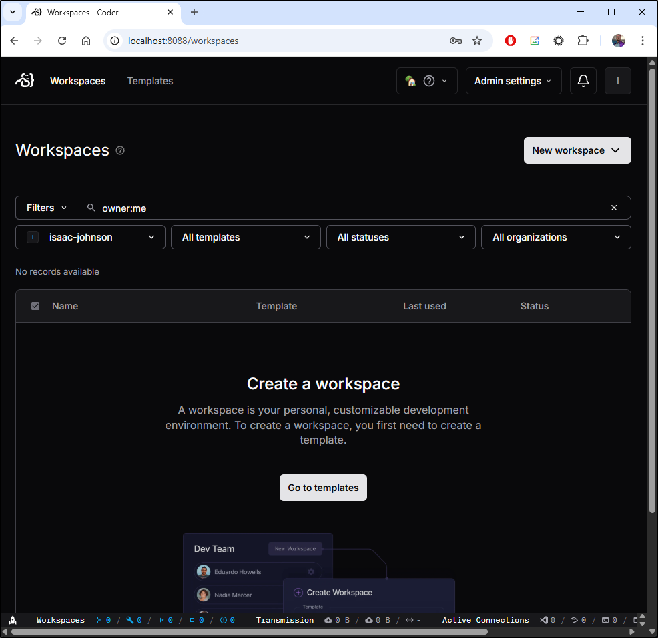
Task: Click the password key icon in address bar
Action: [x=456, y=41]
